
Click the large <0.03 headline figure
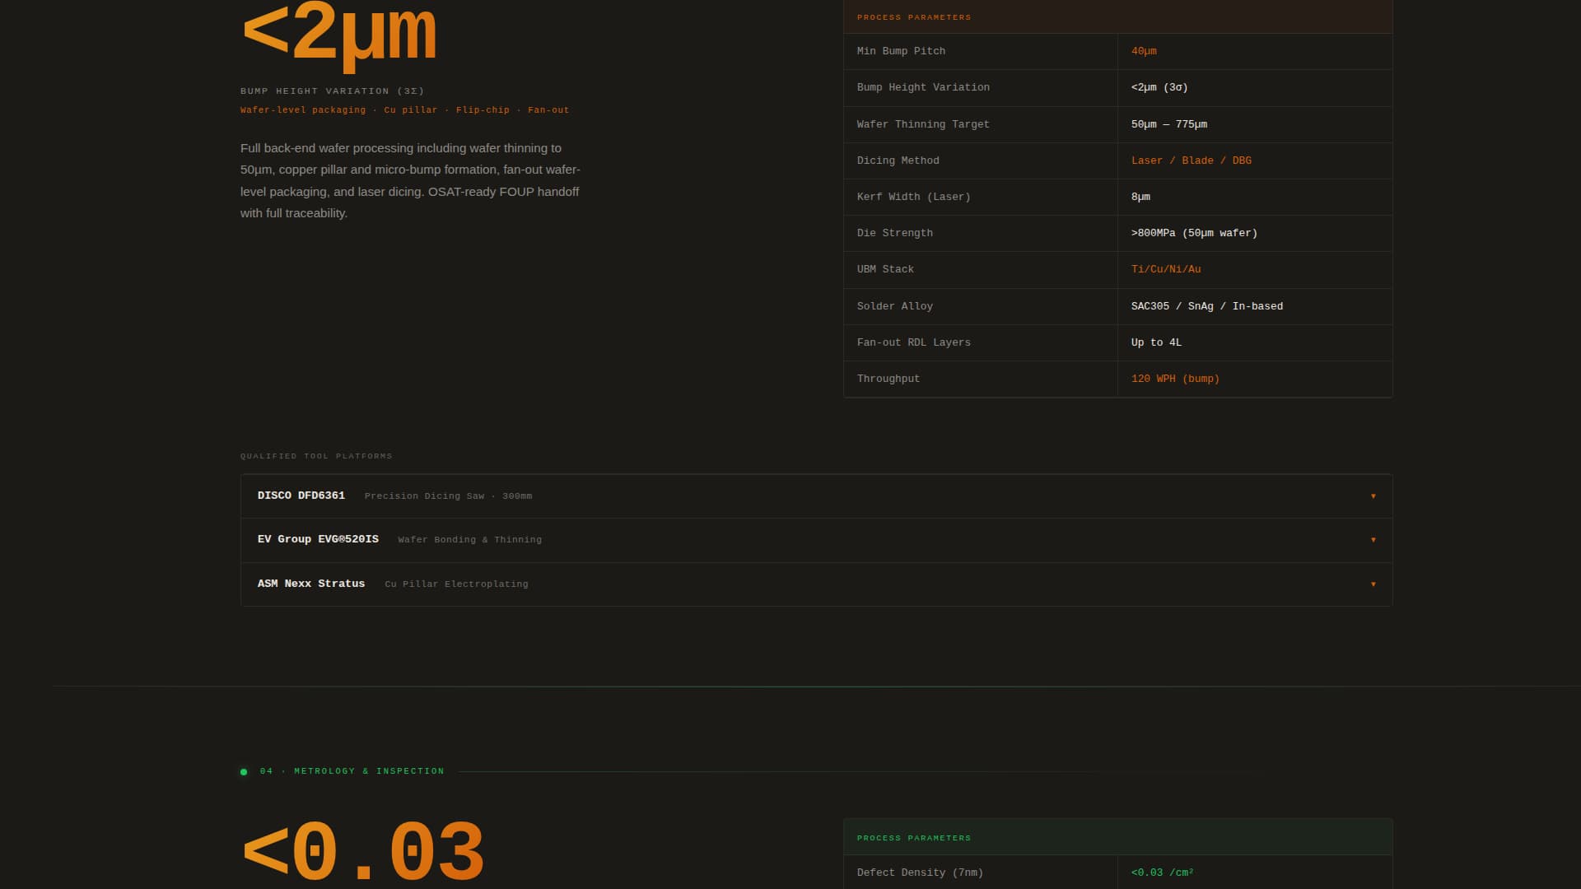(x=363, y=852)
